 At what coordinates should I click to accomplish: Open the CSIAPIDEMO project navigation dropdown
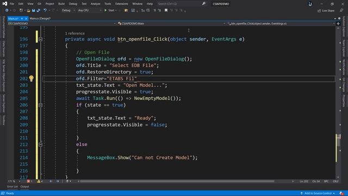pos(61,23)
